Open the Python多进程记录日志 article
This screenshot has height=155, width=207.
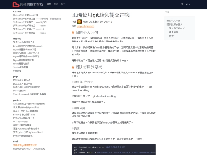click(24, 118)
